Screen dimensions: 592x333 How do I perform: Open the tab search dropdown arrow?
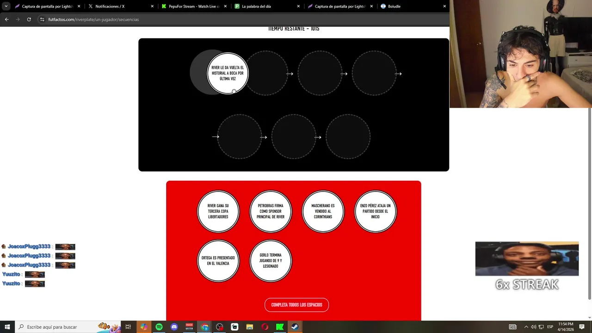[6, 6]
